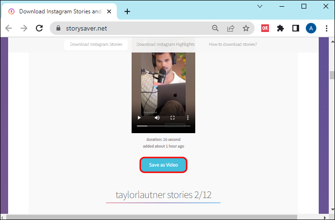Seek using the video progress bar
Viewport: 335px width, 220px height.
tap(164, 126)
